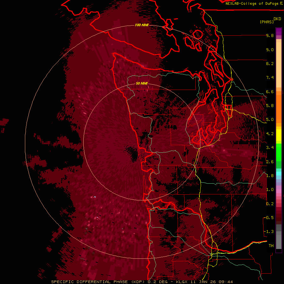Pick the pink segment of the color bar
The width and height of the screenshot is (284, 284).
coord(279,191)
